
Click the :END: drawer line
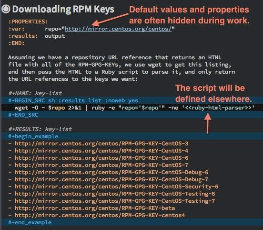point(16,43)
